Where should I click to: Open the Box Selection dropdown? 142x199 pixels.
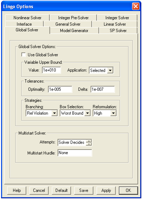click(75, 113)
